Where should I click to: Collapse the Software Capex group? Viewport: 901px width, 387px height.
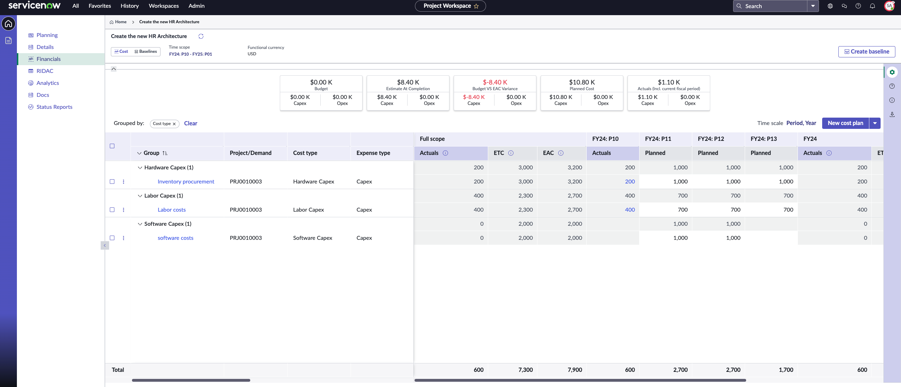click(140, 224)
